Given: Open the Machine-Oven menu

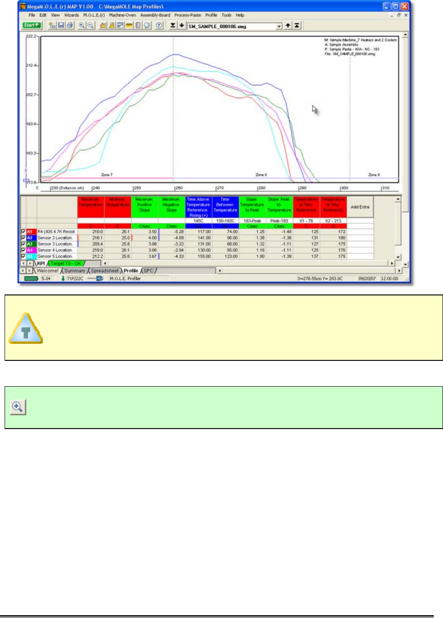Looking at the screenshot, I should (x=122, y=15).
